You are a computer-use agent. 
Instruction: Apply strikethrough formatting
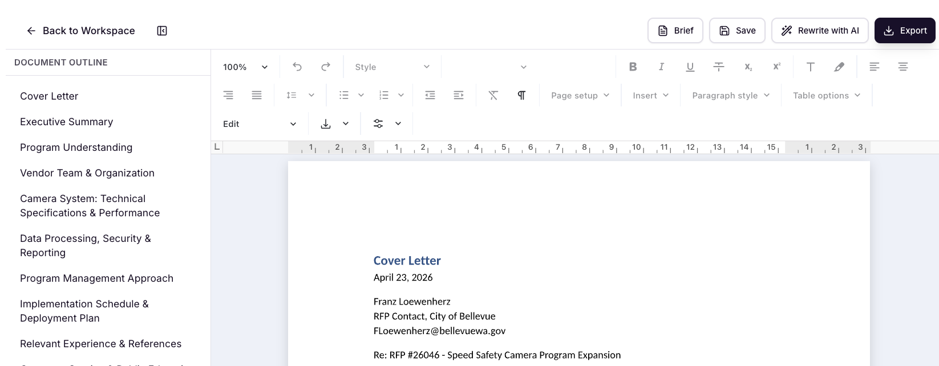point(719,67)
